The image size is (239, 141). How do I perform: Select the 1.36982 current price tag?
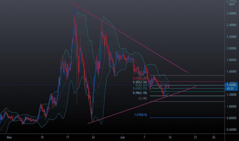pyautogui.click(x=232, y=85)
